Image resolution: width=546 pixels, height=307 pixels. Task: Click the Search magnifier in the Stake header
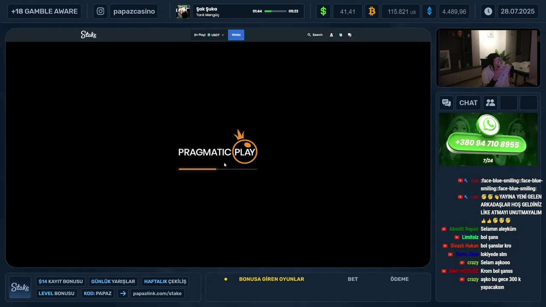309,35
